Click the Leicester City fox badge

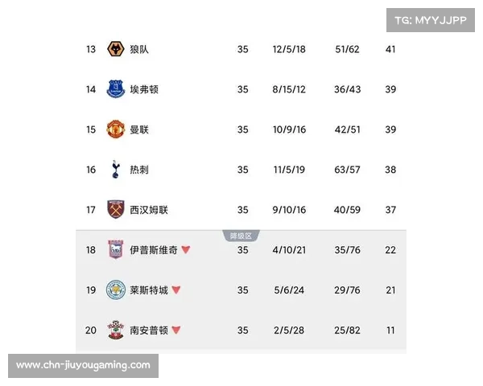[x=115, y=289]
